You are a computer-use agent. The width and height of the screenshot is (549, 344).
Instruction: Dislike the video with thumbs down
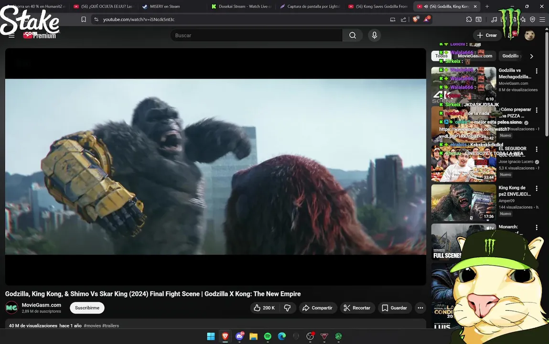click(288, 308)
